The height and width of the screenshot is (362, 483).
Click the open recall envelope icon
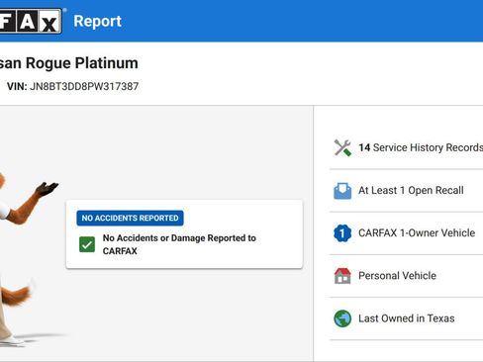point(342,191)
